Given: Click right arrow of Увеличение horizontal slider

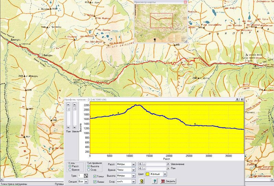Looking at the screenshot, I should 168,164.
